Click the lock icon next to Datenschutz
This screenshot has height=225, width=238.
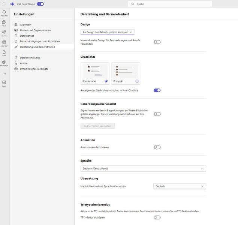[16, 36]
